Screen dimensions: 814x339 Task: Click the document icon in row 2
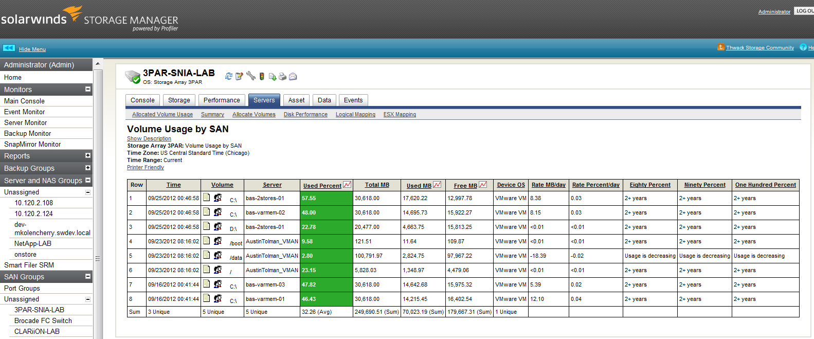[207, 211]
